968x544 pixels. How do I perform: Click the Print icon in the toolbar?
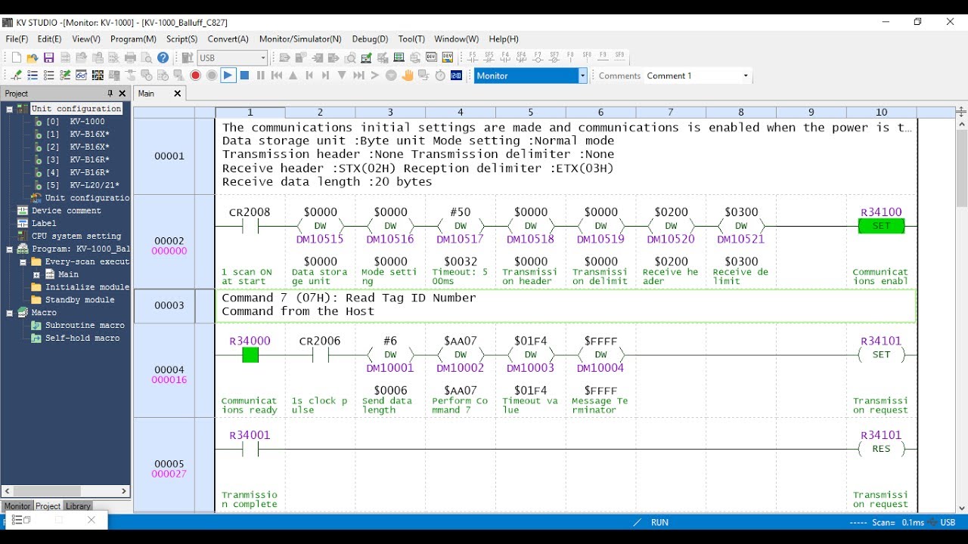point(130,57)
